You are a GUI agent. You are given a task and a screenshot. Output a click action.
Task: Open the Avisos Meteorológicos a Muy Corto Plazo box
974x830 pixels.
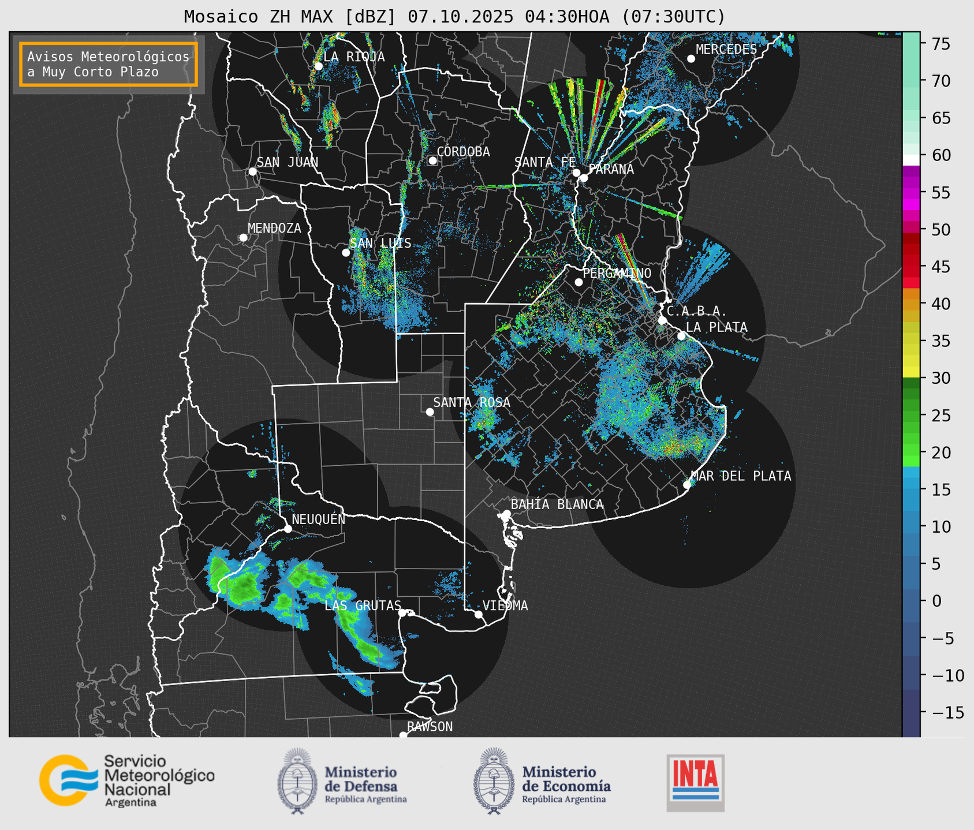click(109, 64)
